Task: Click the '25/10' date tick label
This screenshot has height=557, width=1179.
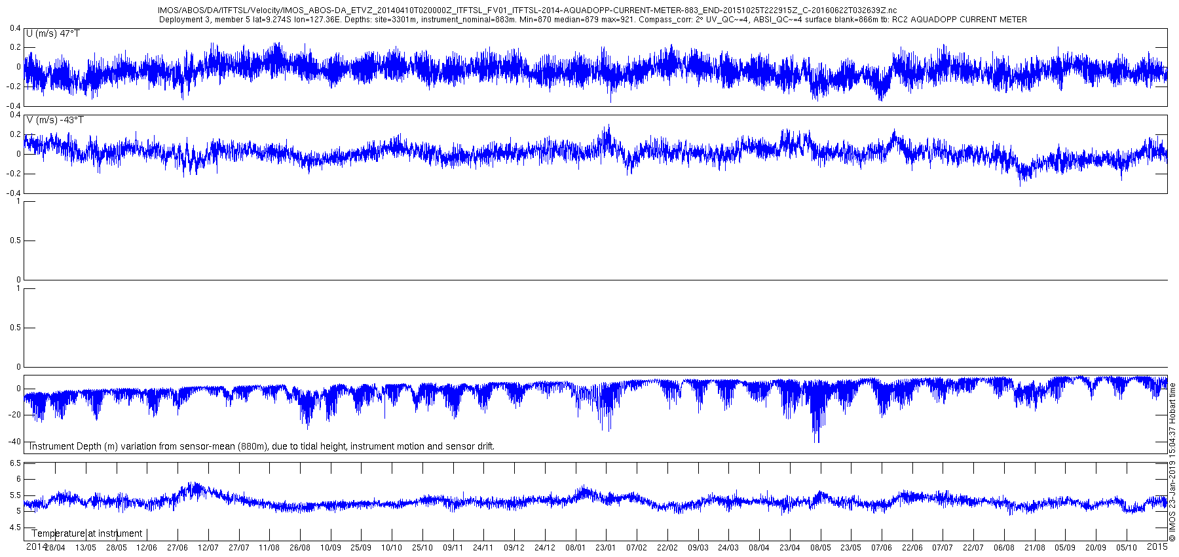Action: tap(422, 548)
